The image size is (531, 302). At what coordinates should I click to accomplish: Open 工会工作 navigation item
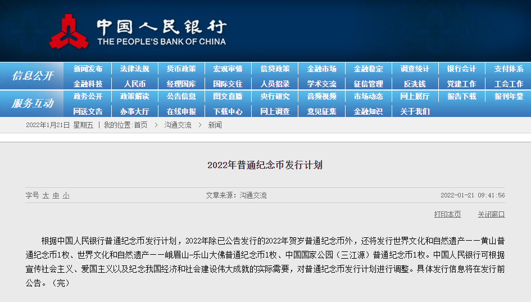point(509,84)
